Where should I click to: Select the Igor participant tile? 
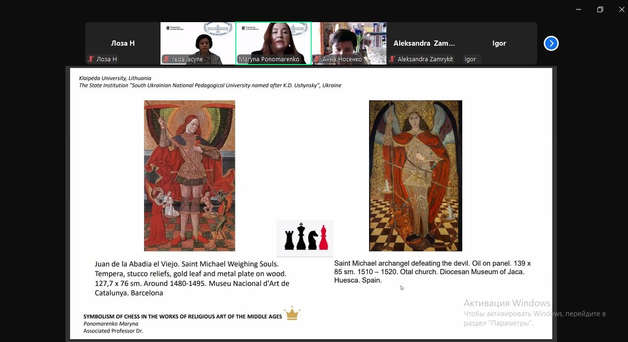point(499,43)
